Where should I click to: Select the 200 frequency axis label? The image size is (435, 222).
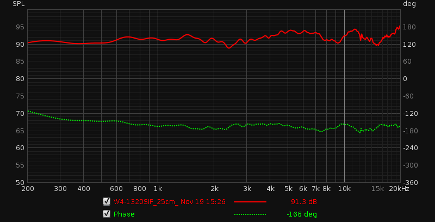point(28,189)
